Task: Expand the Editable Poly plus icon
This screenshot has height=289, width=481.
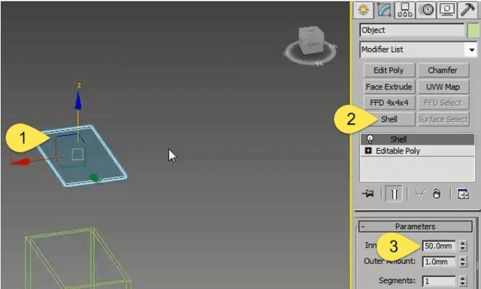Action: point(368,150)
